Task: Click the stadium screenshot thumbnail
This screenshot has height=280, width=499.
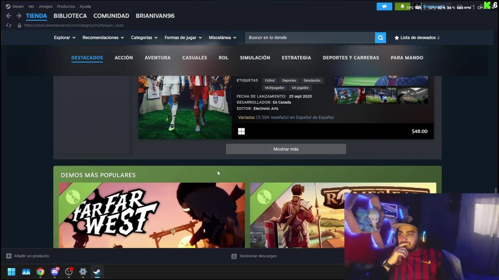Action: (412, 95)
